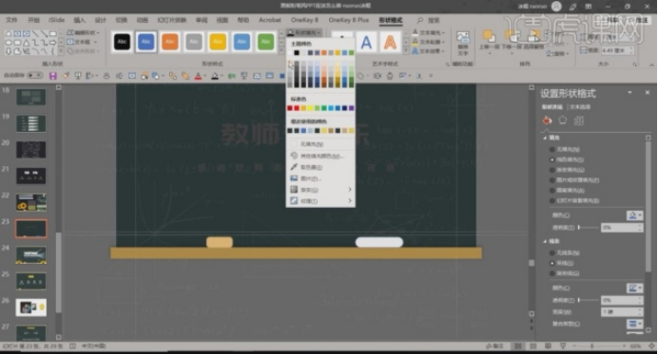Select Pattern fill 图案填充 radio button
This screenshot has width=658, height=354.
pyautogui.click(x=552, y=190)
